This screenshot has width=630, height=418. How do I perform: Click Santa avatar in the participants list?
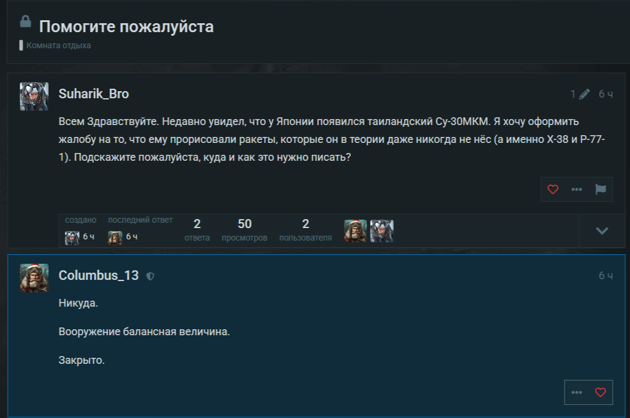pos(355,230)
